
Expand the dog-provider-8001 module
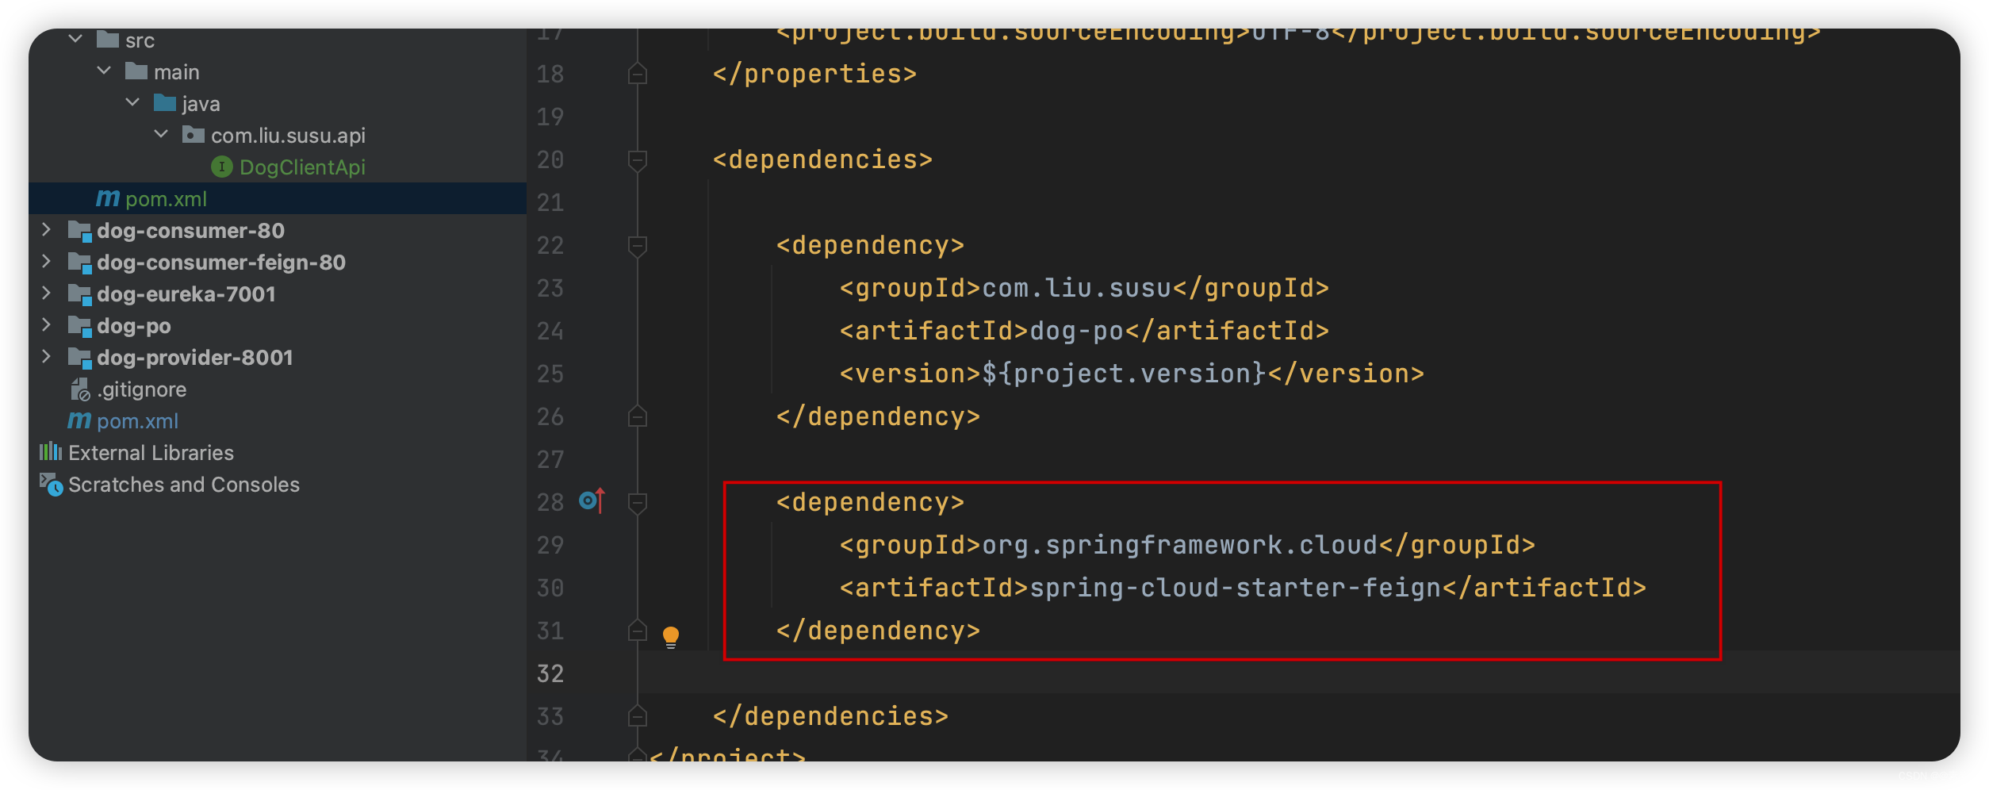tap(46, 357)
